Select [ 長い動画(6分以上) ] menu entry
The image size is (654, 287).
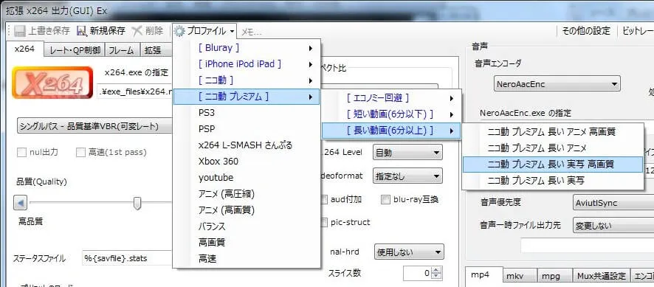click(x=390, y=131)
